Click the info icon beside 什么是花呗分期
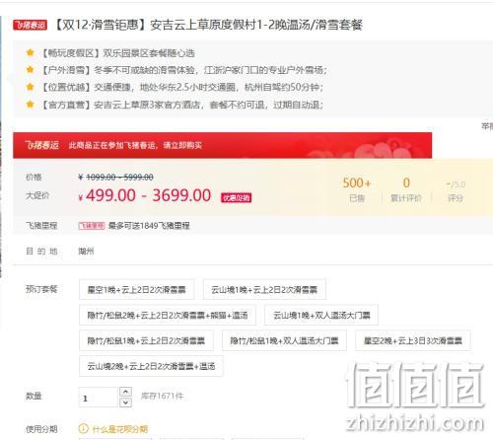 [x=83, y=428]
